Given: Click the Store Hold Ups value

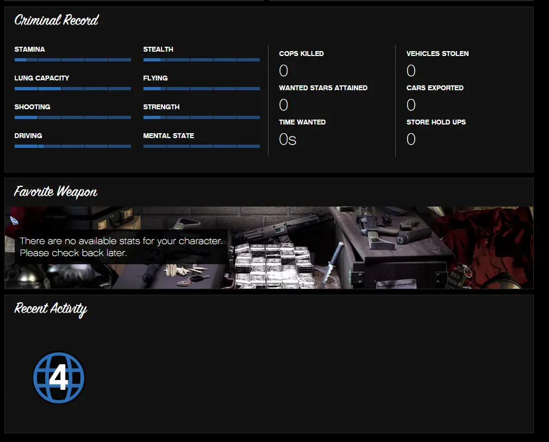Looking at the screenshot, I should tap(411, 139).
